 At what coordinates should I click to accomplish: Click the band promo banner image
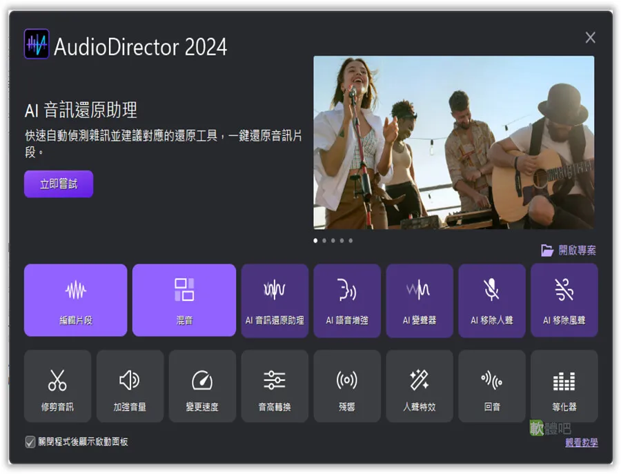click(x=454, y=143)
